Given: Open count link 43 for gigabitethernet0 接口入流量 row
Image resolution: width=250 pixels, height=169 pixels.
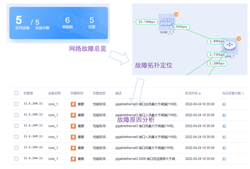Looking at the screenshot, I should tap(224, 137).
